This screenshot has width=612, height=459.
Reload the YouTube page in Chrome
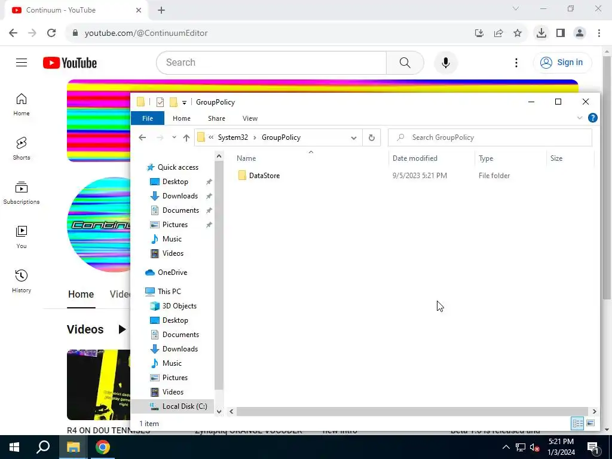click(x=51, y=33)
